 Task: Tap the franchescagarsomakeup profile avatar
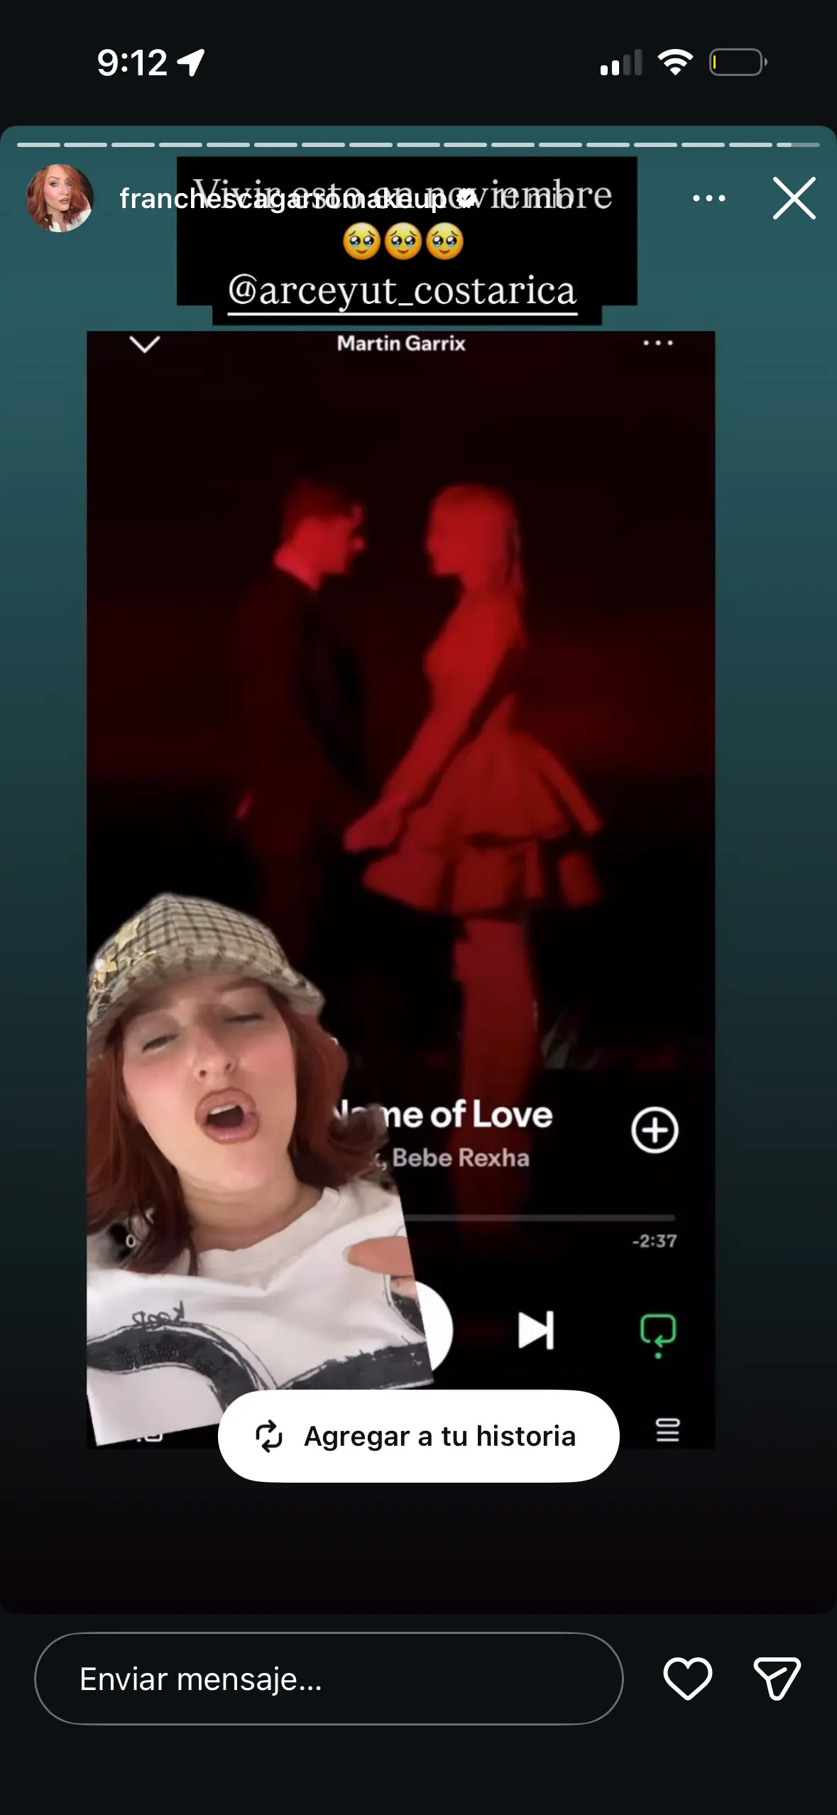(60, 198)
